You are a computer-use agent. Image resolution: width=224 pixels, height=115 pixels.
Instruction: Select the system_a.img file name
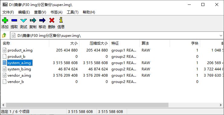tap(19, 63)
